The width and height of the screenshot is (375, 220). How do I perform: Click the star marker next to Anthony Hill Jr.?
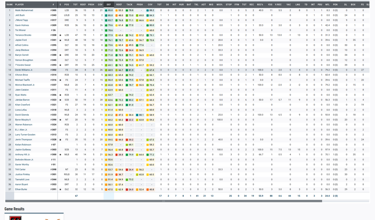[60, 154]
